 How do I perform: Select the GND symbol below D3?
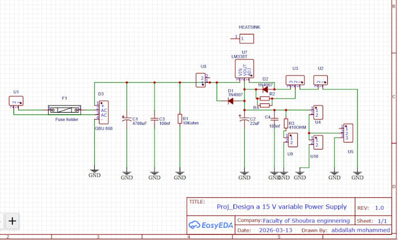coord(94,173)
